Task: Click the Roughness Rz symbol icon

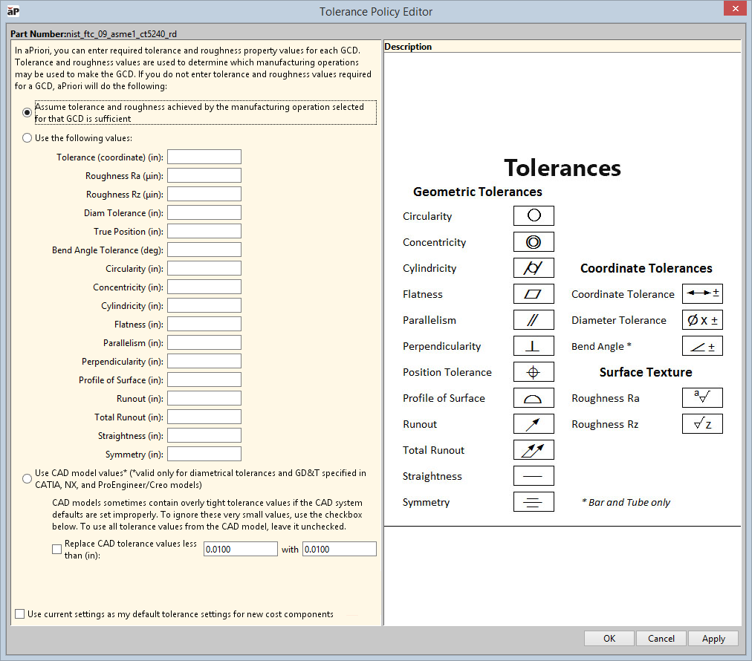Action: click(702, 424)
